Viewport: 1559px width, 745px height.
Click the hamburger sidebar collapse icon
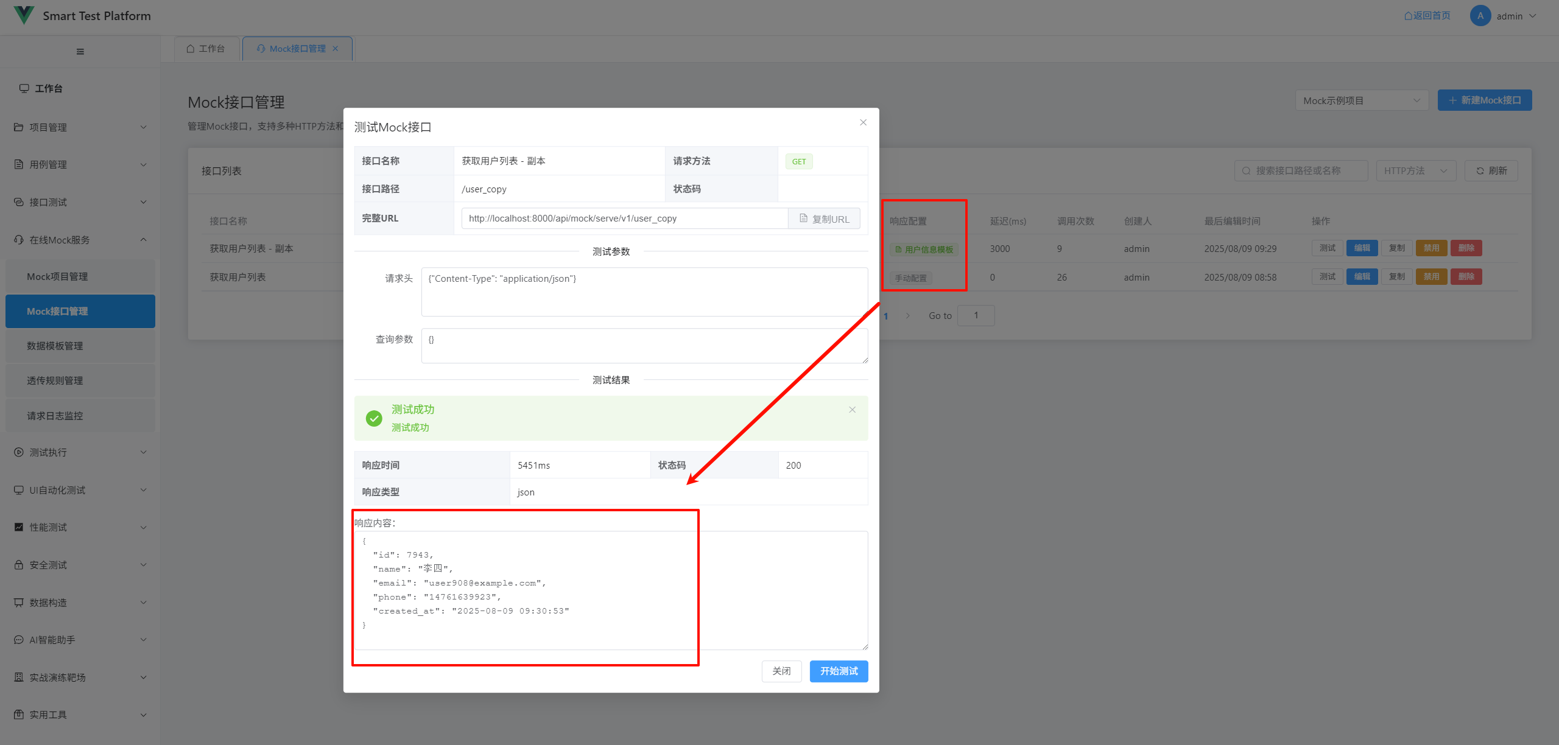[x=80, y=52]
